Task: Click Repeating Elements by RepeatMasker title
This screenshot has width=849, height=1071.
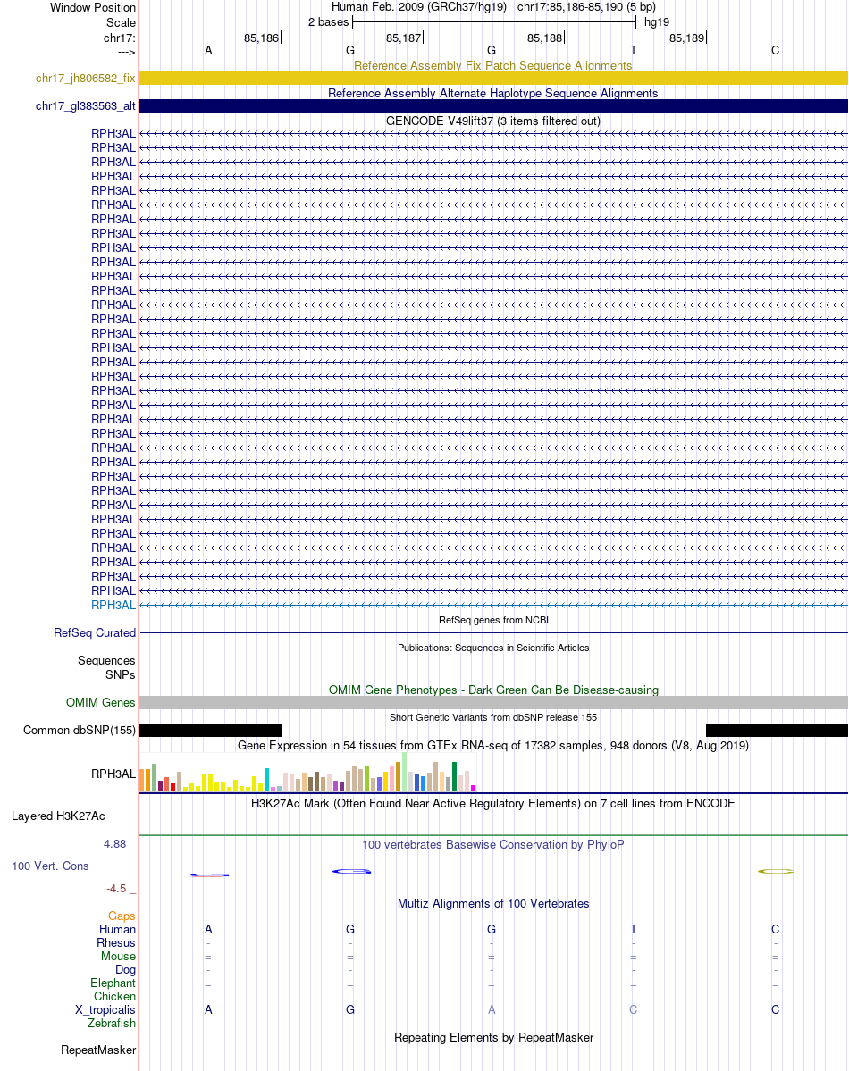Action: (492, 1038)
